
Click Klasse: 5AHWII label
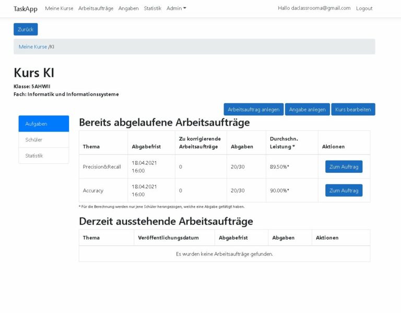pos(32,87)
